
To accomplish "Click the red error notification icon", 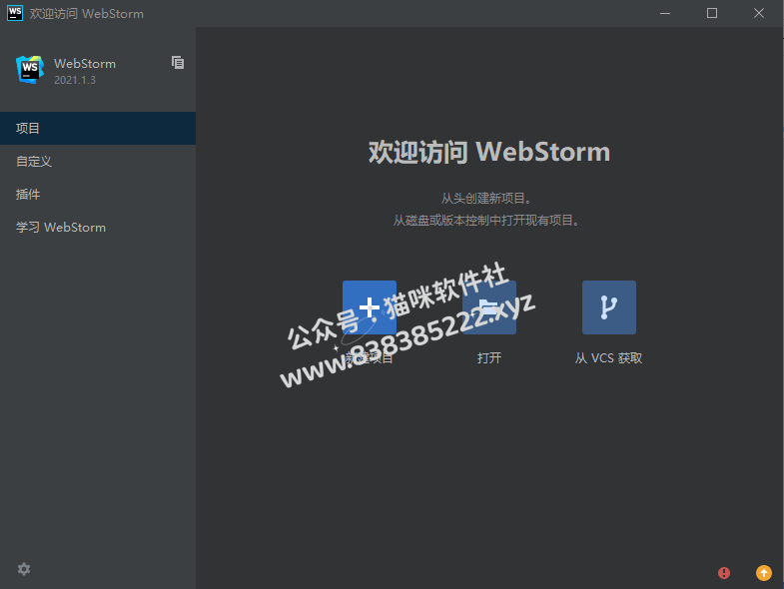I will [724, 573].
